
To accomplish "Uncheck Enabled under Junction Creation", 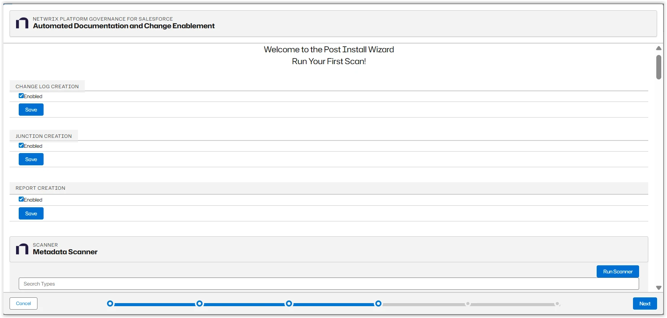I will pyautogui.click(x=21, y=145).
